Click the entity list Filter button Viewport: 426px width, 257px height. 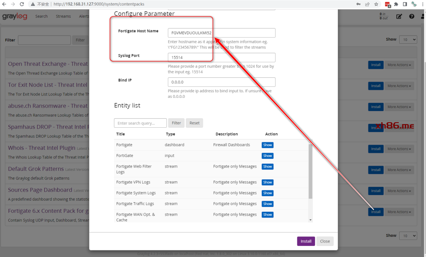[x=176, y=123]
